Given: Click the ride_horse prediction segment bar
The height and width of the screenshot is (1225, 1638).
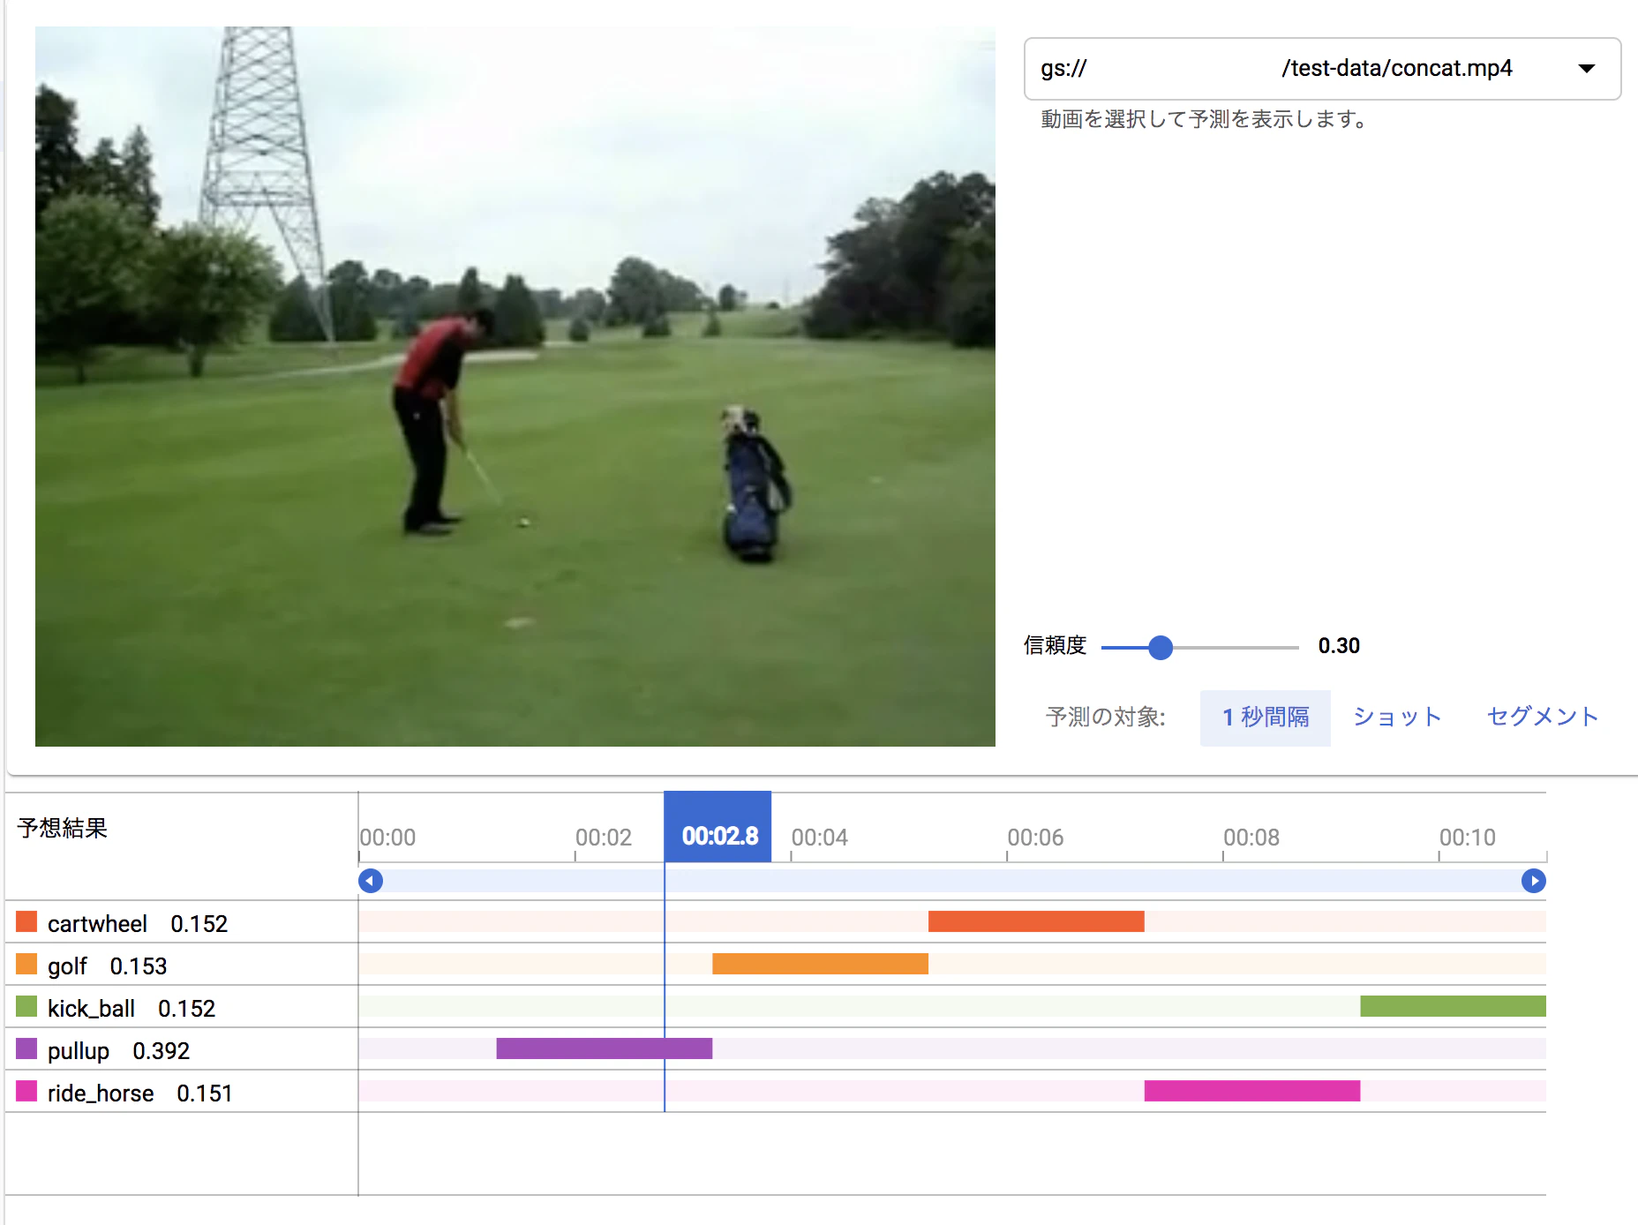Looking at the screenshot, I should (1252, 1091).
